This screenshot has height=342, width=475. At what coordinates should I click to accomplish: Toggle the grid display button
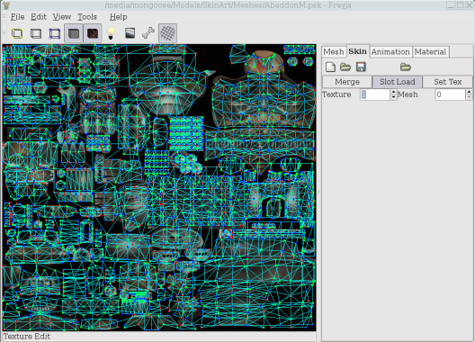[x=167, y=33]
